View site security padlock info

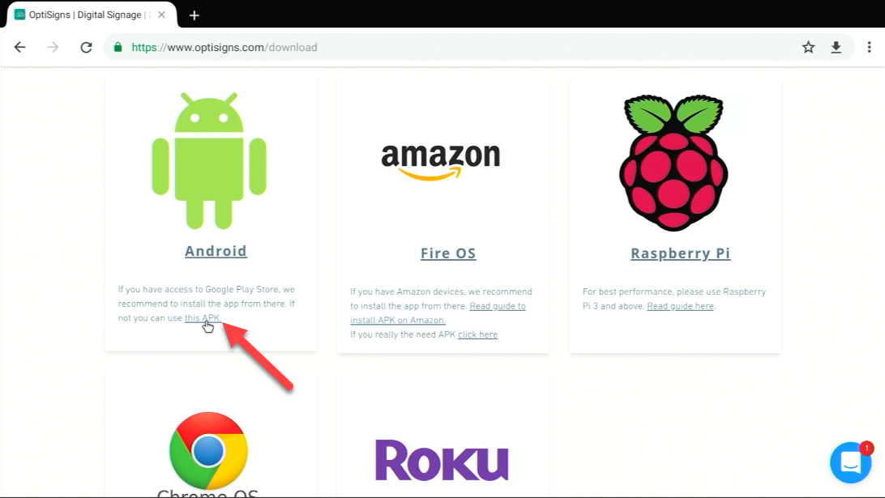[x=118, y=48]
